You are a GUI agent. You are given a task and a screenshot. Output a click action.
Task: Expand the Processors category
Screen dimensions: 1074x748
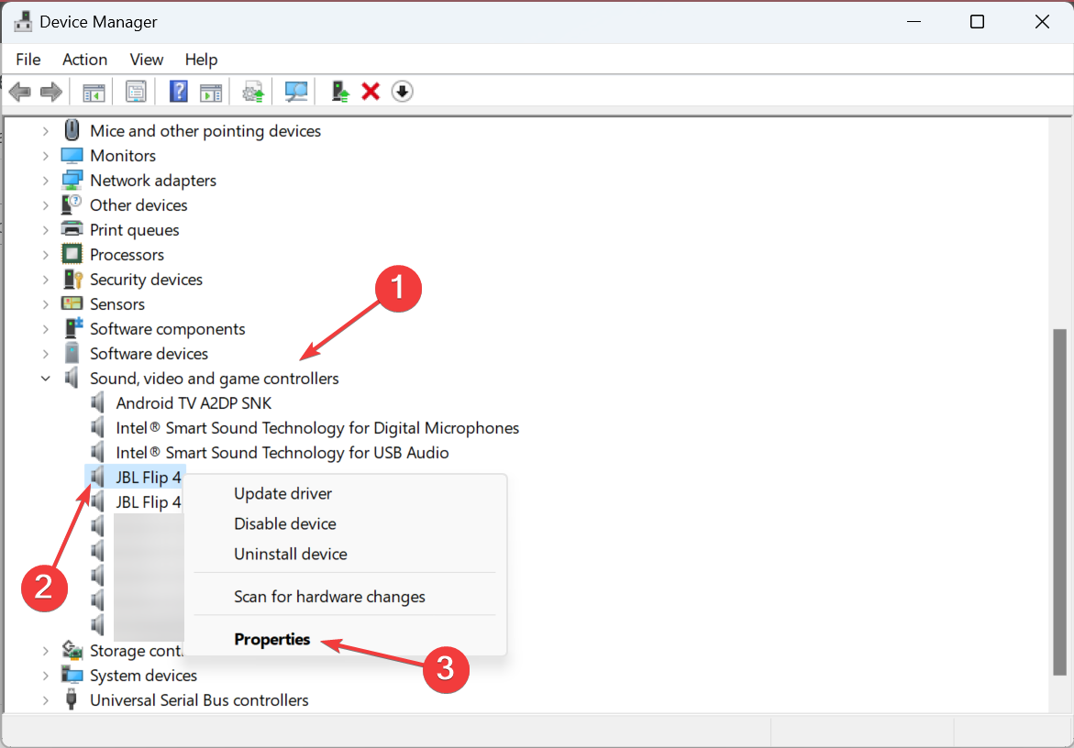(46, 255)
